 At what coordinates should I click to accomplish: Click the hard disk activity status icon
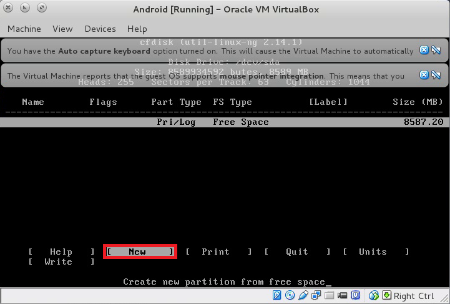pyautogui.click(x=276, y=295)
